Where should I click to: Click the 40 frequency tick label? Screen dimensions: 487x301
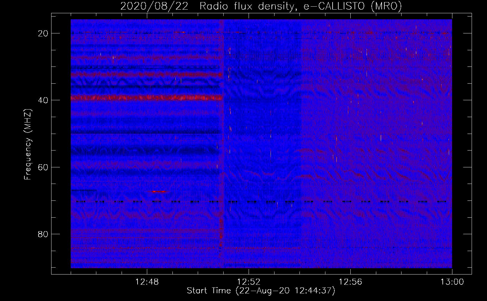[x=43, y=100]
